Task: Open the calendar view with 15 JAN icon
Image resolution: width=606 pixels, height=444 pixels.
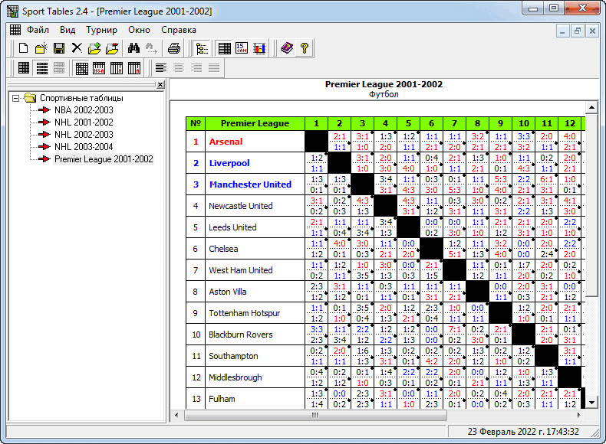Action: (x=242, y=48)
